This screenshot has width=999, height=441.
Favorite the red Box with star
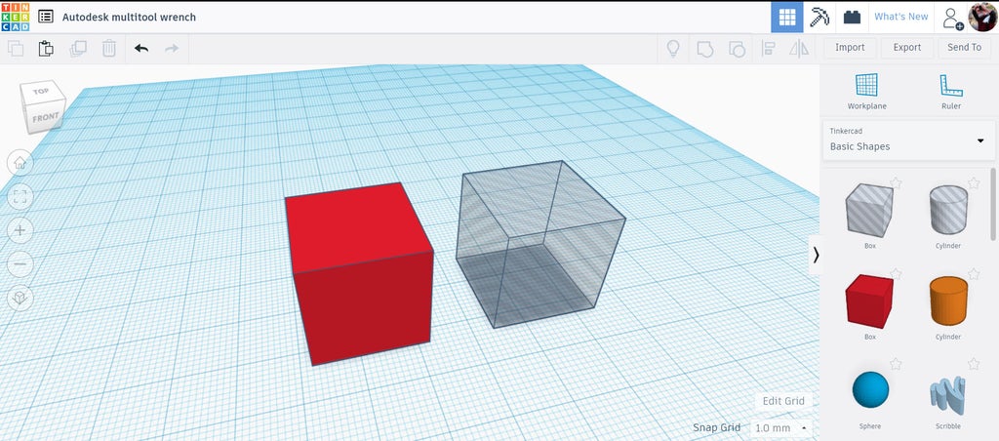pyautogui.click(x=896, y=273)
